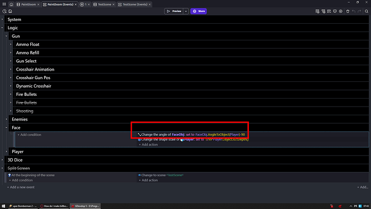This screenshot has height=209, width=371.
Task: Close the PaintDoom (Events) tab
Action: 75,4
